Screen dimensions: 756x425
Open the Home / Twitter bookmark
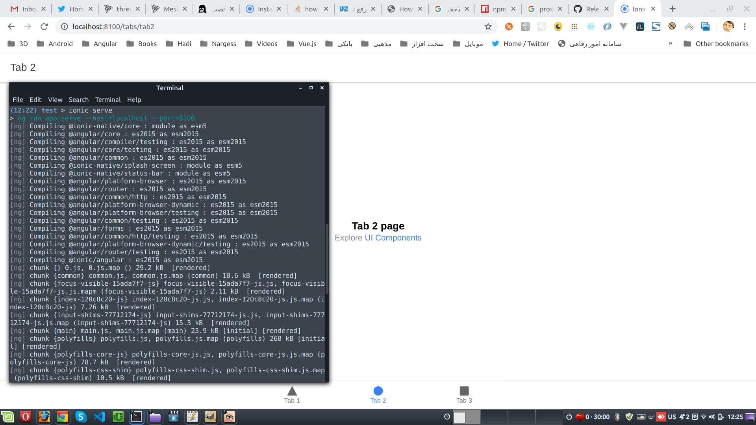point(520,44)
